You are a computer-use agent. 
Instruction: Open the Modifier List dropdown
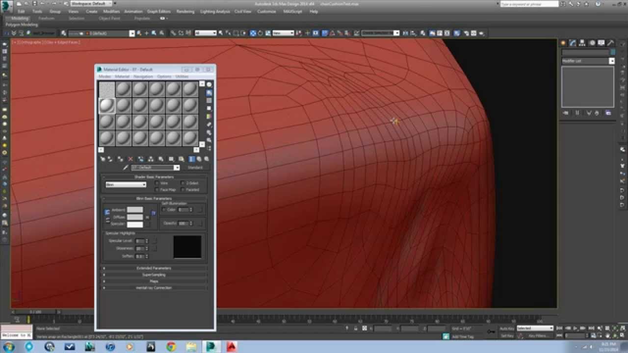coord(588,61)
